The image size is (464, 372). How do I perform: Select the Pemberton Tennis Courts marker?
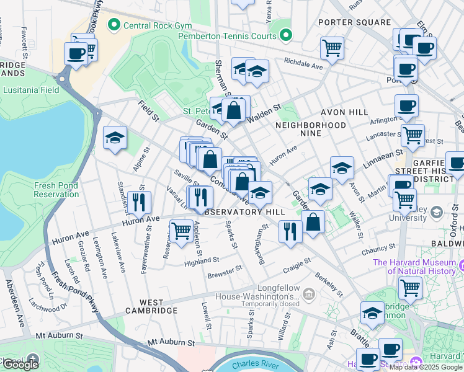coord(285,36)
